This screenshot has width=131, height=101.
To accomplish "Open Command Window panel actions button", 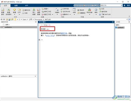I will coord(113,22).
